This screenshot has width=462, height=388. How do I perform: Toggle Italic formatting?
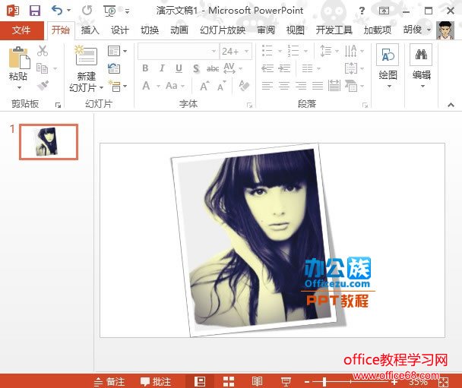tap(162, 68)
